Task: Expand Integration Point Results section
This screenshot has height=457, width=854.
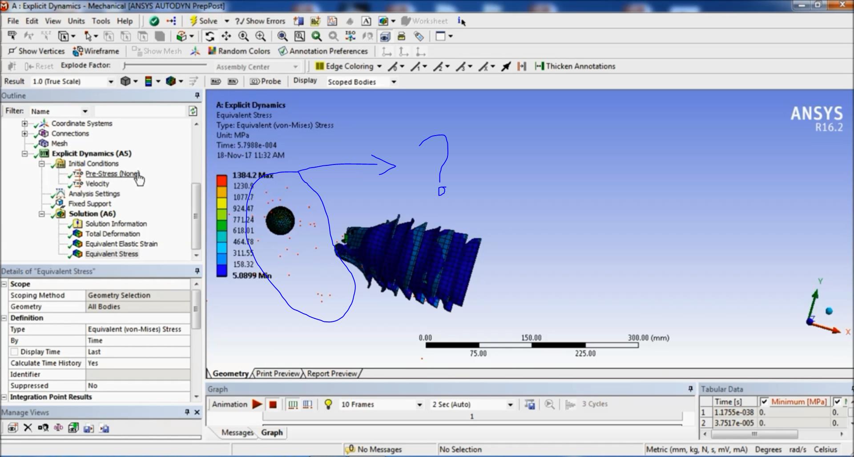Action: [x=4, y=397]
